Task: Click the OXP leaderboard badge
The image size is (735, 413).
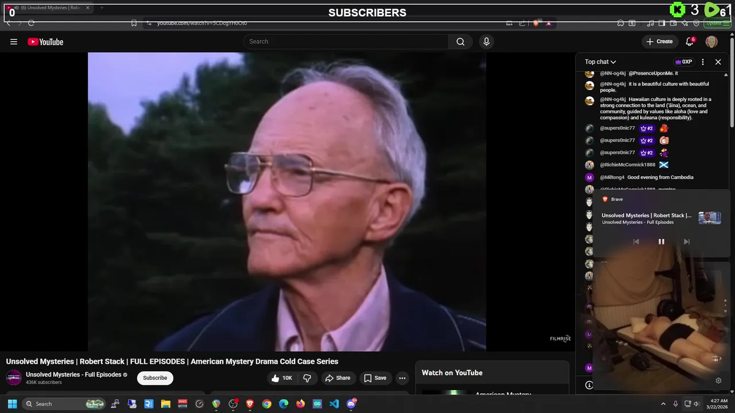Action: pos(683,62)
